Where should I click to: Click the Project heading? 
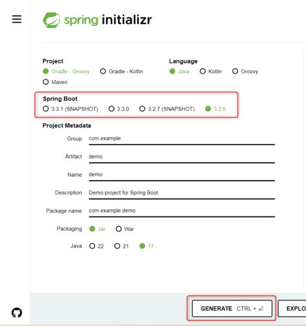[x=53, y=61]
